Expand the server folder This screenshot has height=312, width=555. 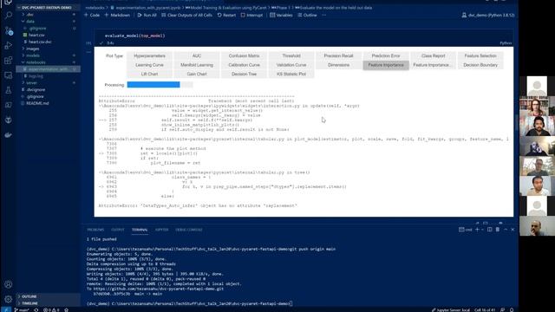(x=48, y=83)
